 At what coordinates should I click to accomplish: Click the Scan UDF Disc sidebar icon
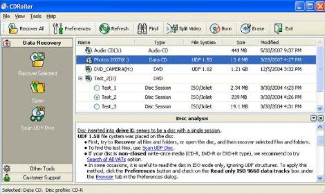(38, 114)
